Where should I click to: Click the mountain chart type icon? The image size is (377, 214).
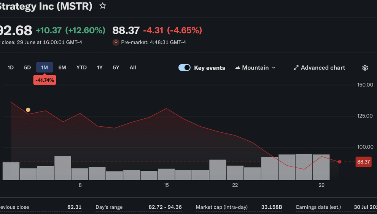(237, 68)
